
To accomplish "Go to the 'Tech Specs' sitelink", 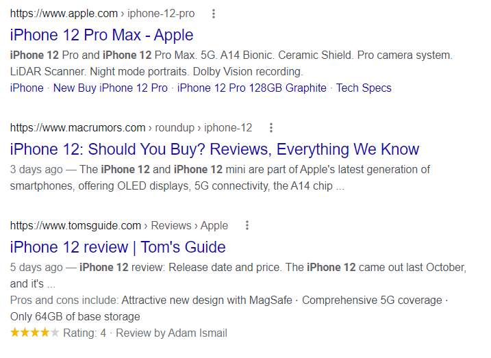I will click(x=364, y=88).
